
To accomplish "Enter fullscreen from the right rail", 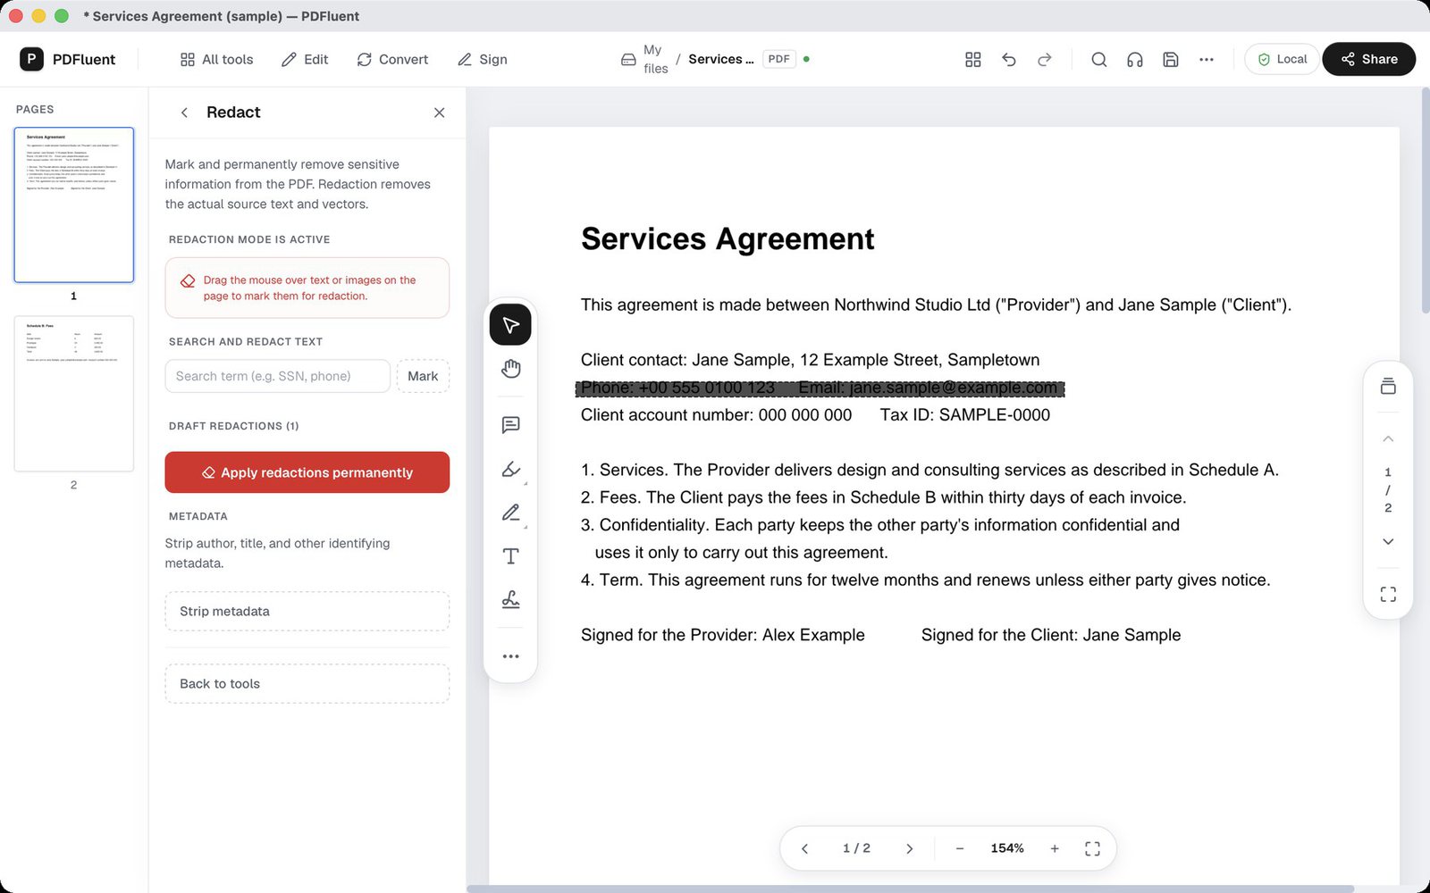I will point(1388,594).
